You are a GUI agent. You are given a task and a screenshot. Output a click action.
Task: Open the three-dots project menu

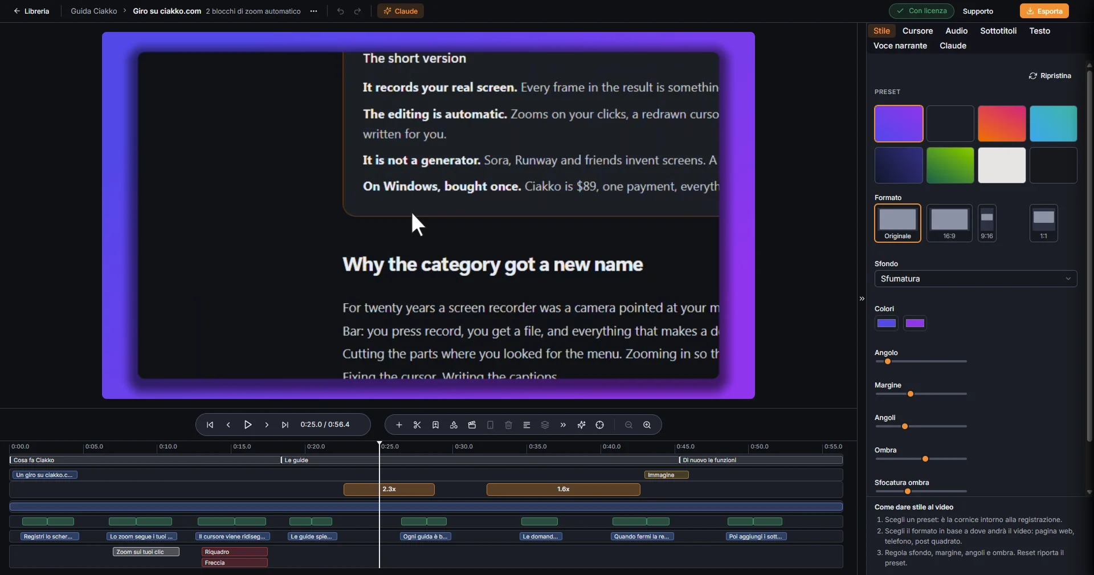click(313, 11)
